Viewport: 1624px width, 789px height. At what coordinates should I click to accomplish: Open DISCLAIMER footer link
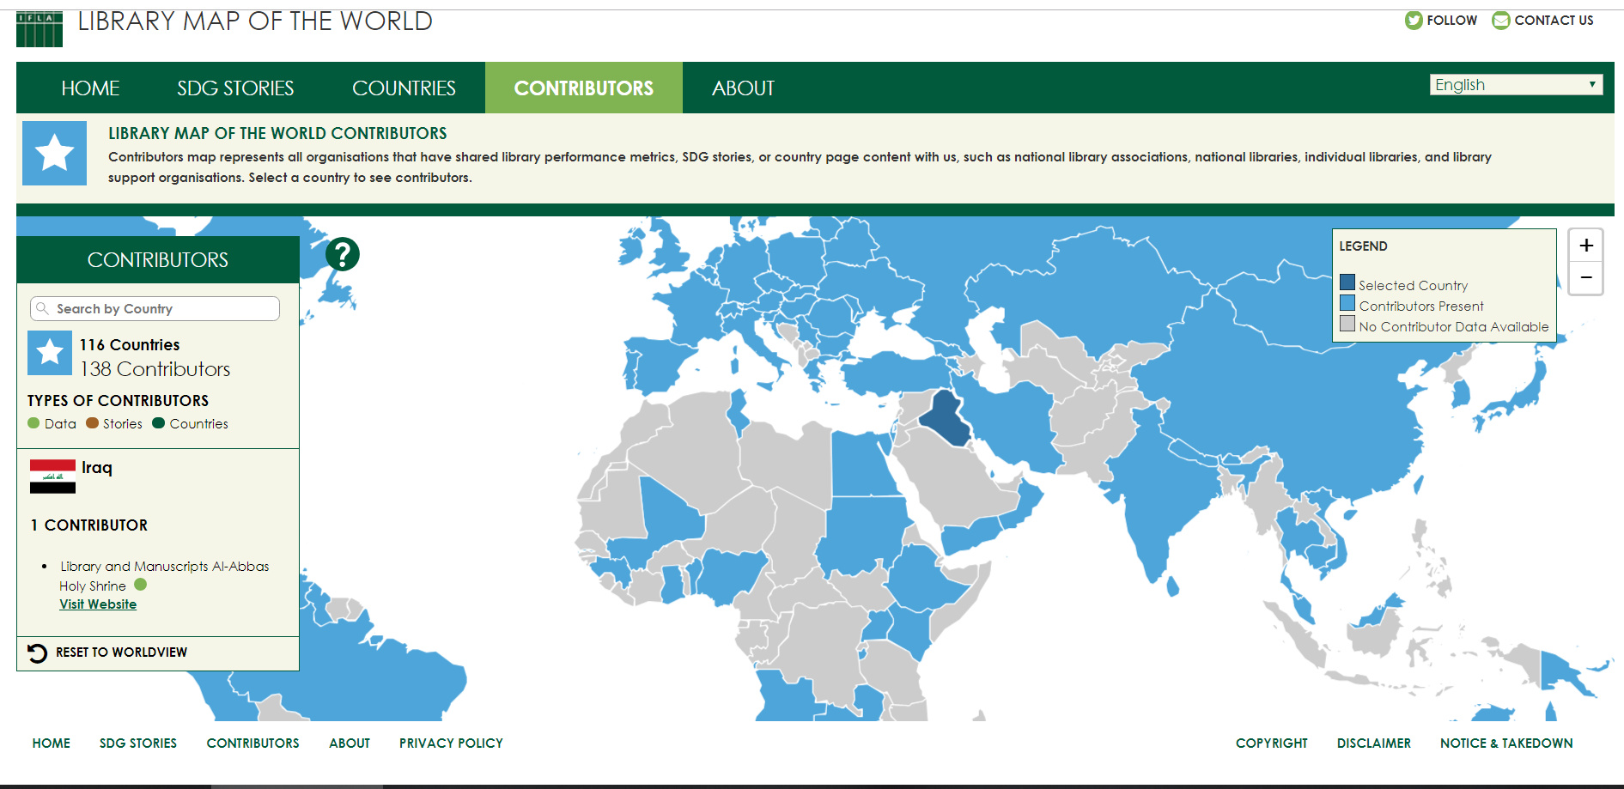[x=1373, y=743]
